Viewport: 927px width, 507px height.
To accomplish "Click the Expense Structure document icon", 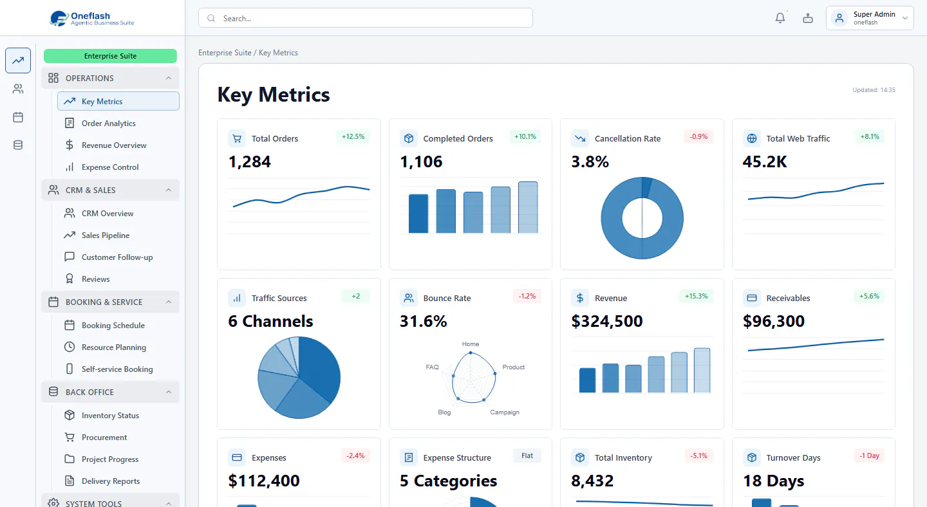I will 408,457.
